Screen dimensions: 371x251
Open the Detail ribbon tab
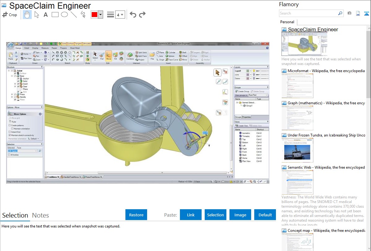tap(27, 48)
